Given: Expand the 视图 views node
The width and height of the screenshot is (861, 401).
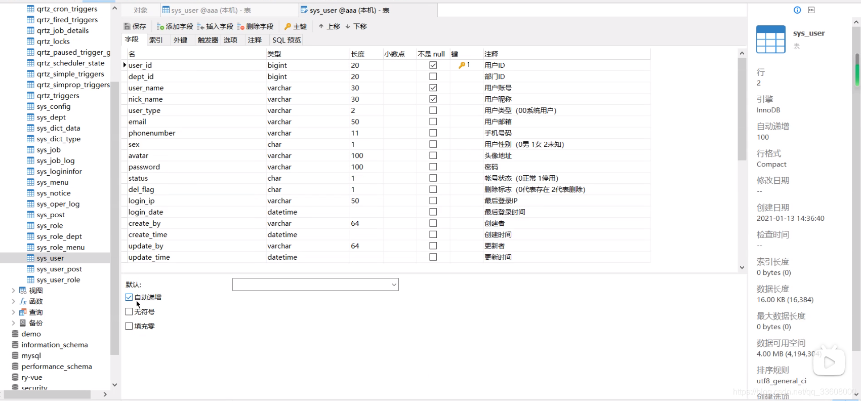Looking at the screenshot, I should (x=13, y=291).
